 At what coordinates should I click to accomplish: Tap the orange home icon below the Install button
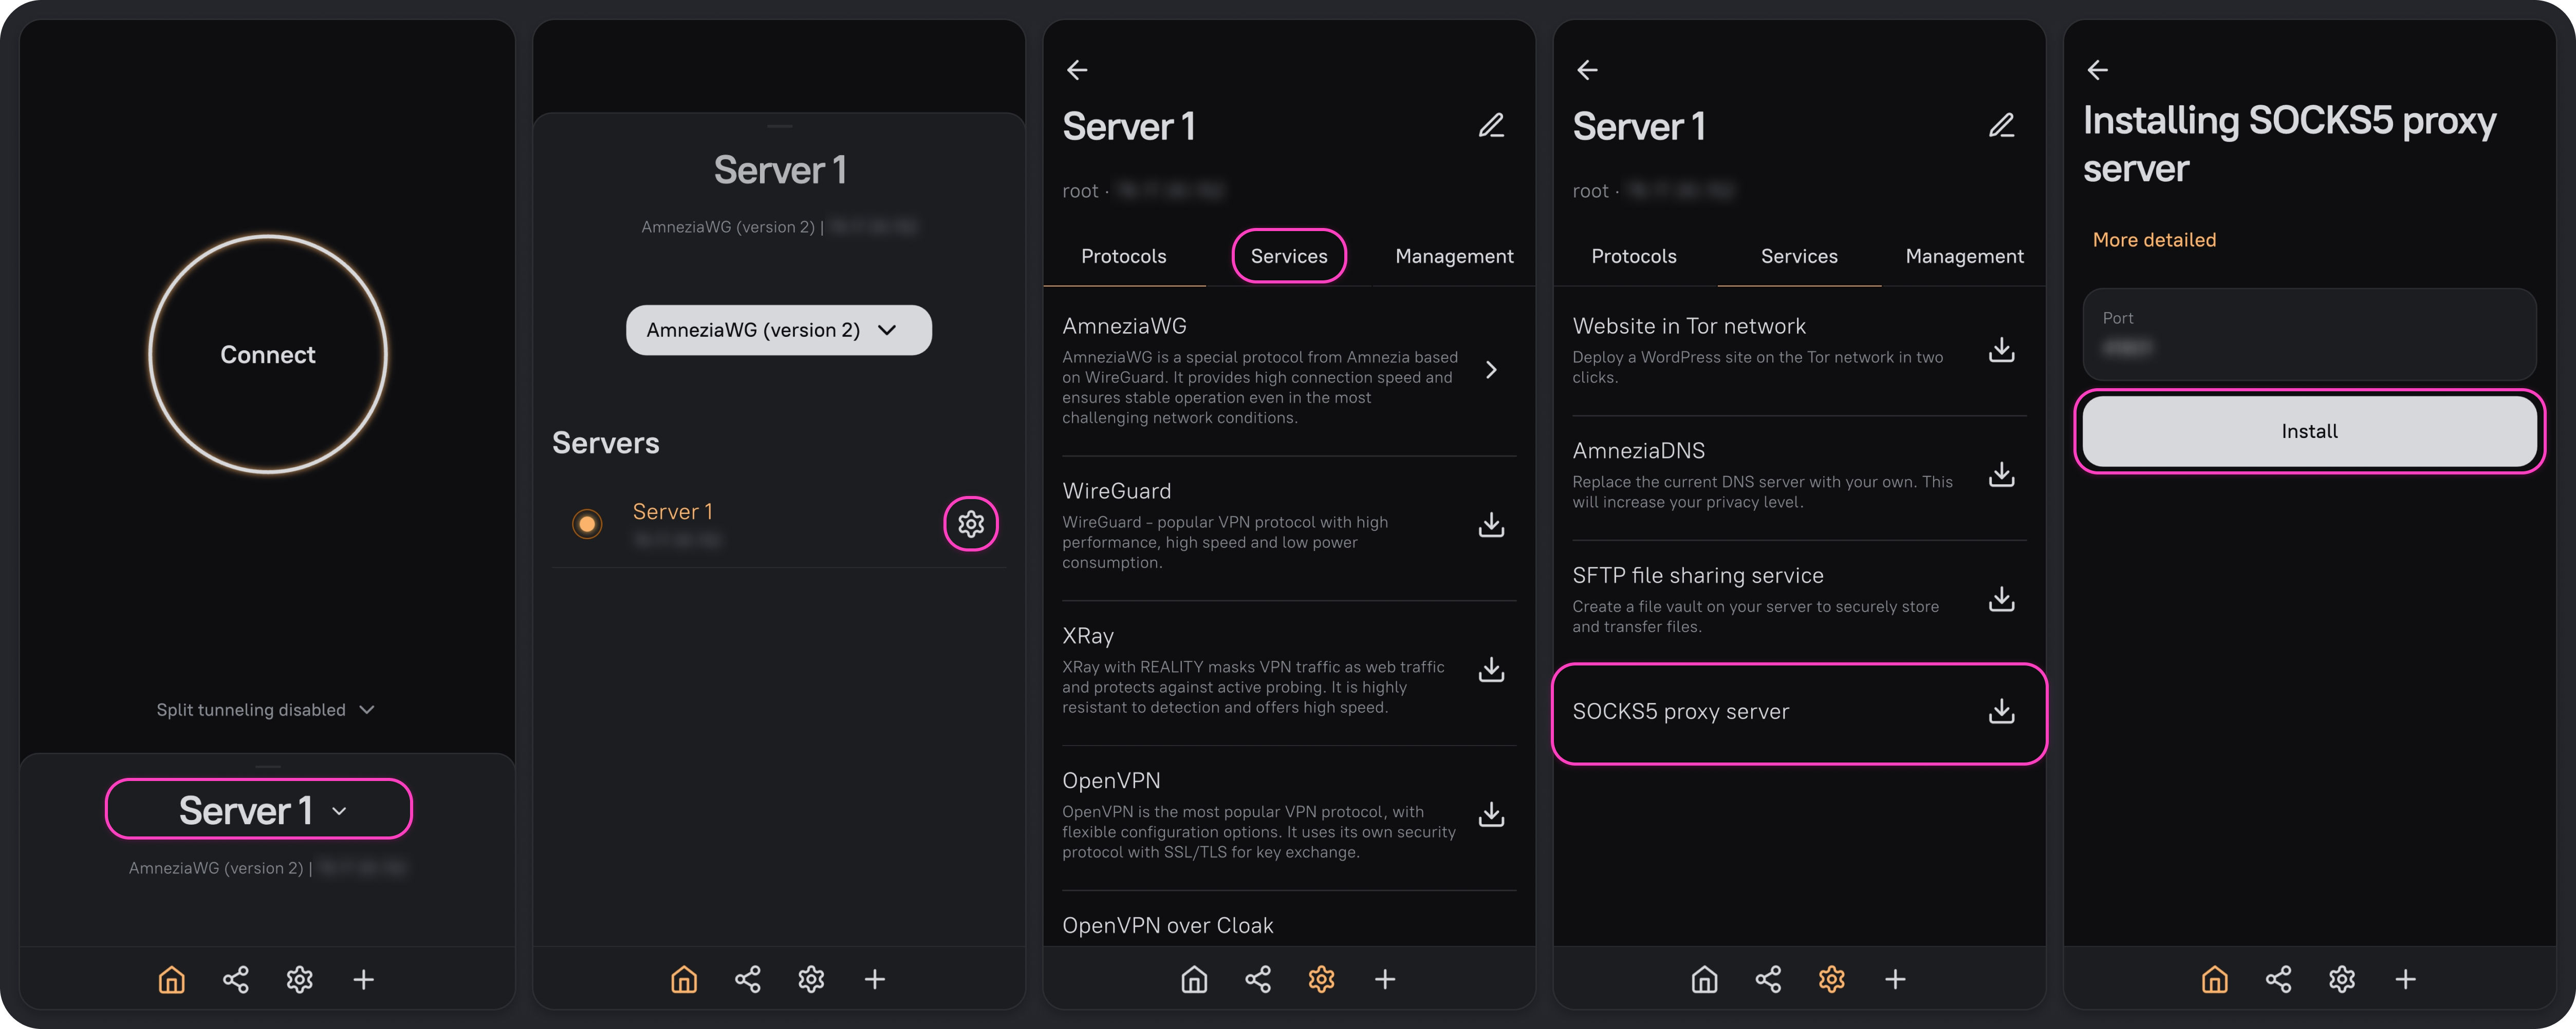(2214, 979)
